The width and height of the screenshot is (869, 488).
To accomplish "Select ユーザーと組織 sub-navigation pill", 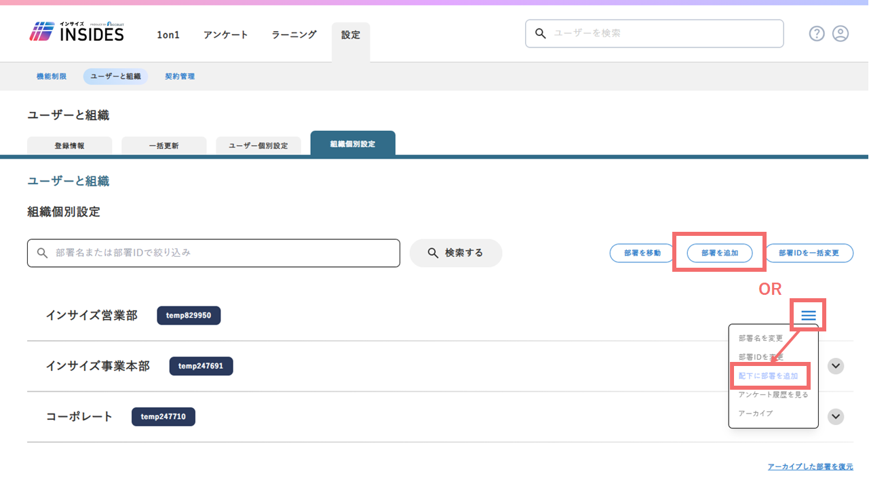I will [x=115, y=77].
